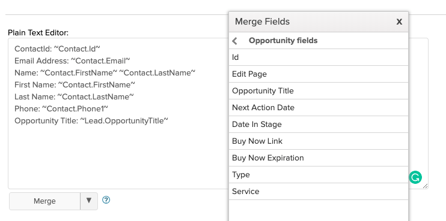Insert the Service merge field
Screen dimensions: 446x221
coord(319,191)
